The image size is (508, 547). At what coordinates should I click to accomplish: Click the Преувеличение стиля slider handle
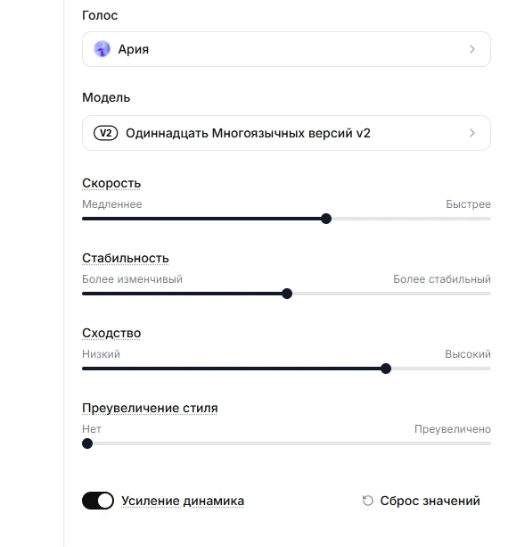pos(87,443)
